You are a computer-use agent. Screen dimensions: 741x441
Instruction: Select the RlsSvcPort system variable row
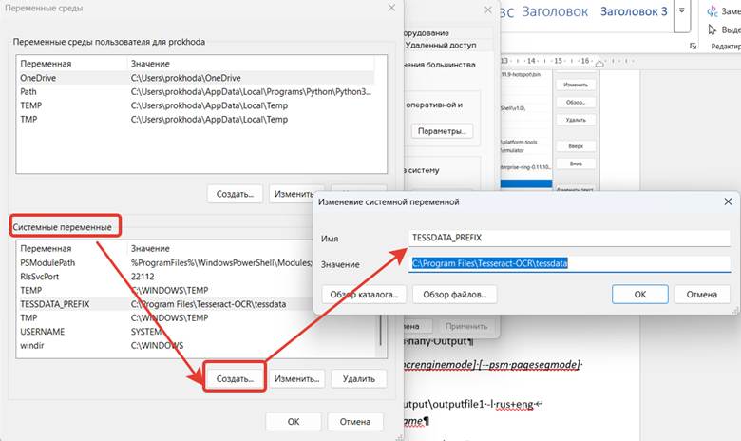coord(165,277)
